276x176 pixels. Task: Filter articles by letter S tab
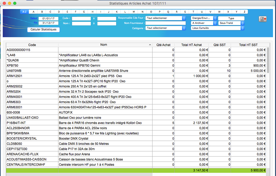click(x=185, y=12)
